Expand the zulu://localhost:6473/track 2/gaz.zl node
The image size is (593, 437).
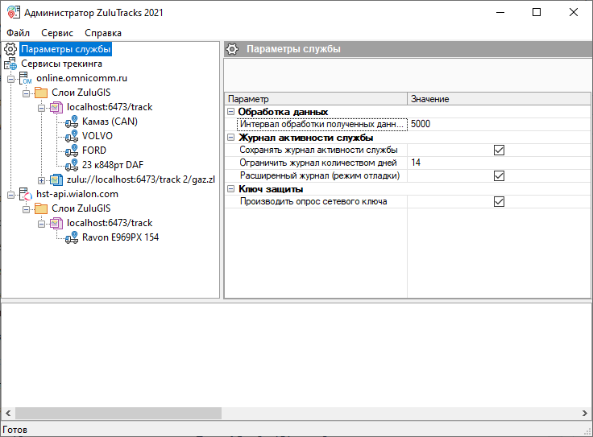click(42, 179)
